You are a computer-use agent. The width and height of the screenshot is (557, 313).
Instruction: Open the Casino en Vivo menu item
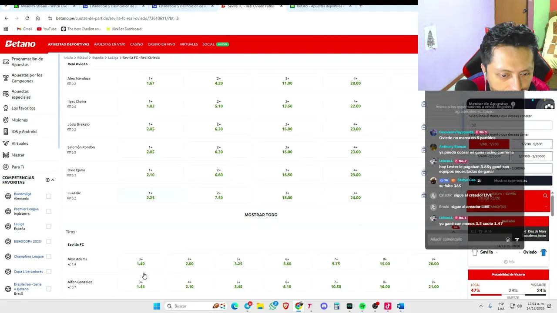pyautogui.click(x=161, y=44)
